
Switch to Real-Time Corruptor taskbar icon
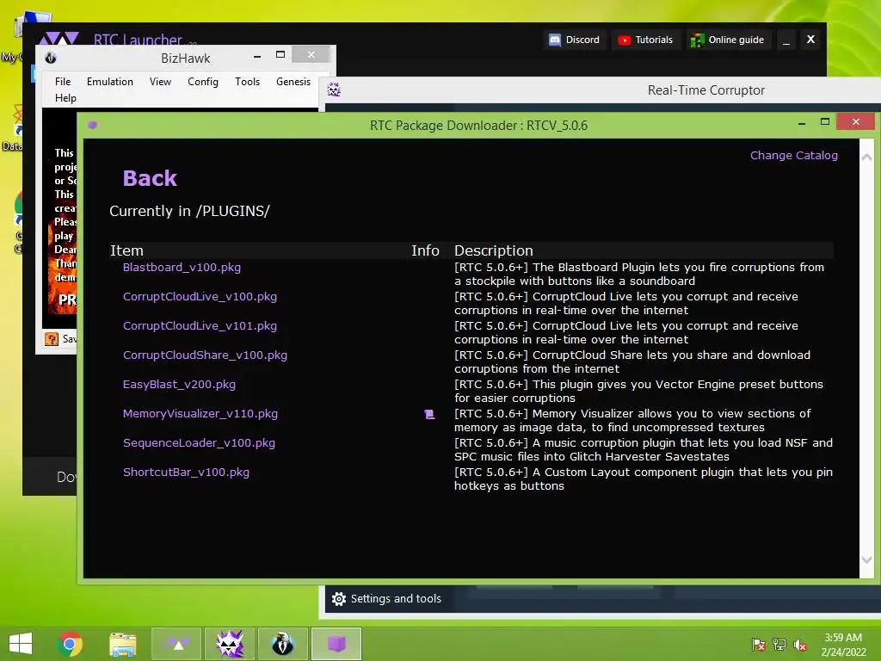point(229,644)
